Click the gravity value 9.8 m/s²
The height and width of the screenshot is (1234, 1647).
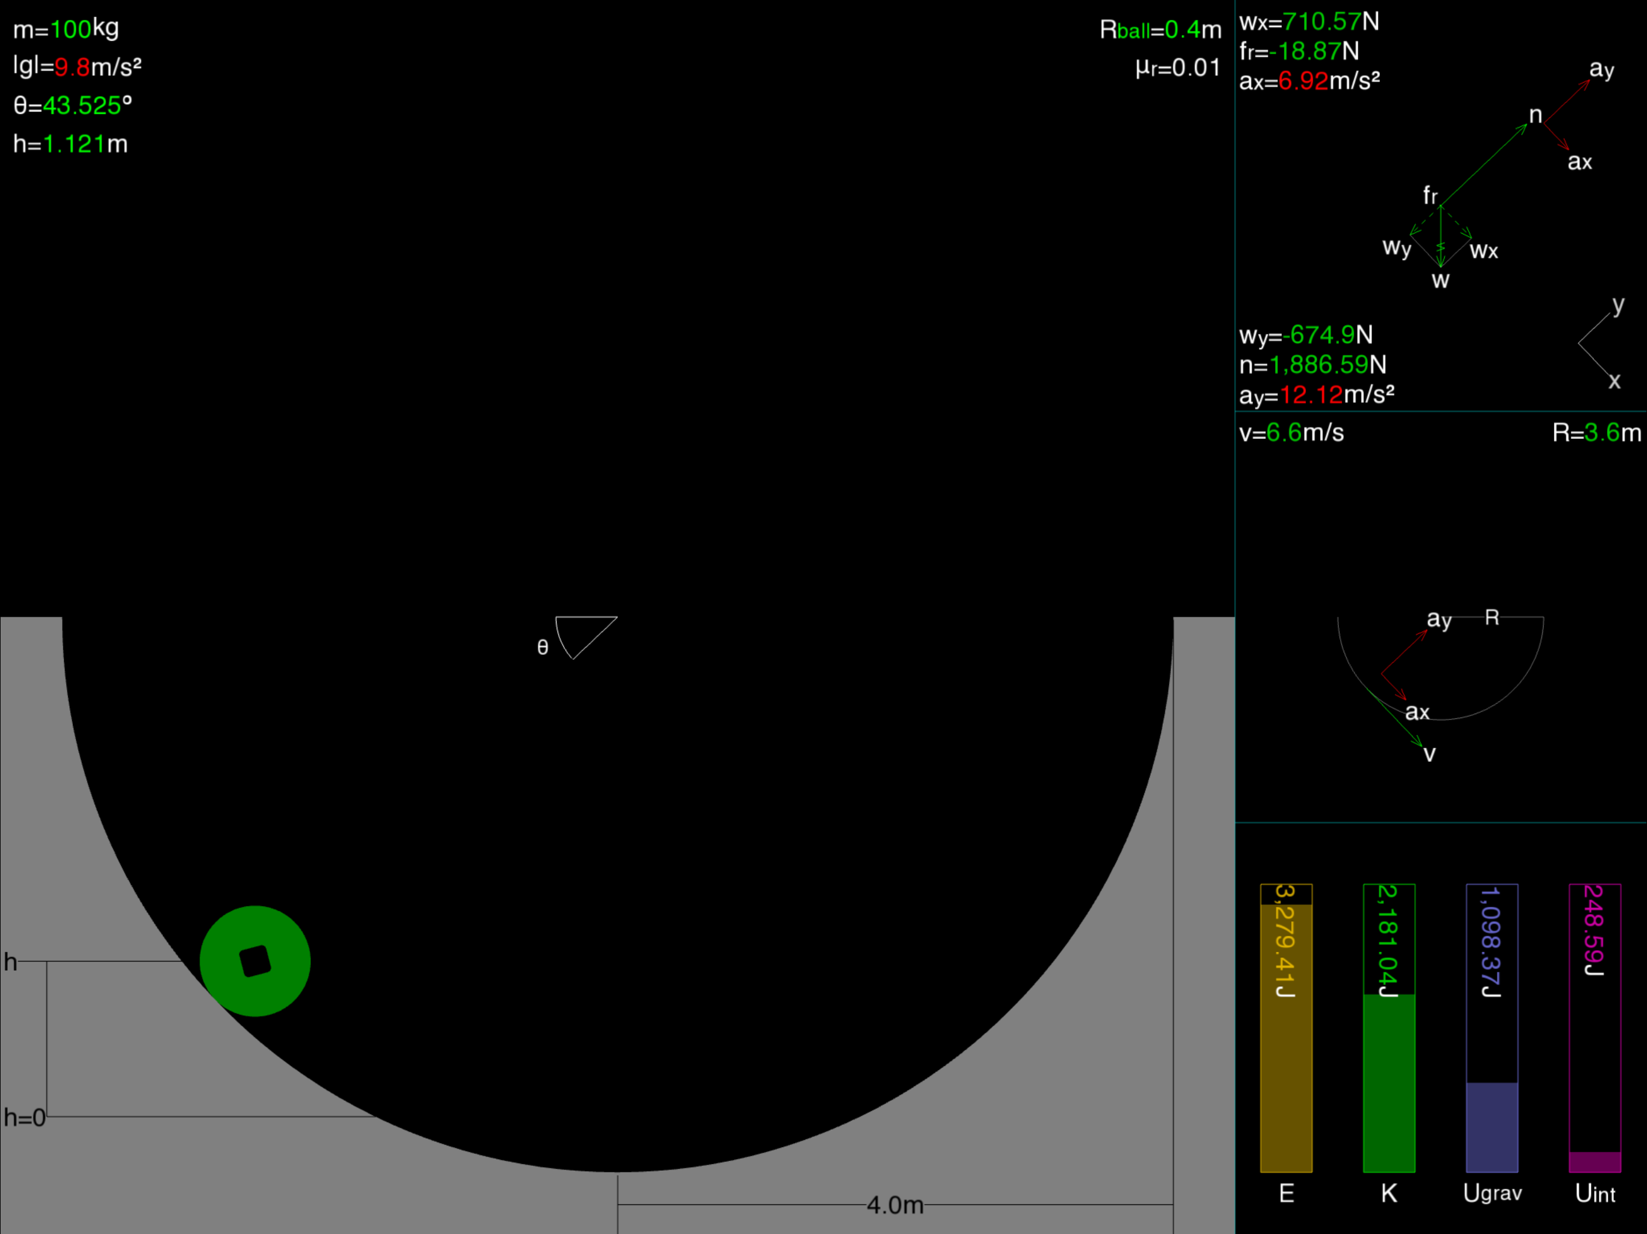coord(72,67)
